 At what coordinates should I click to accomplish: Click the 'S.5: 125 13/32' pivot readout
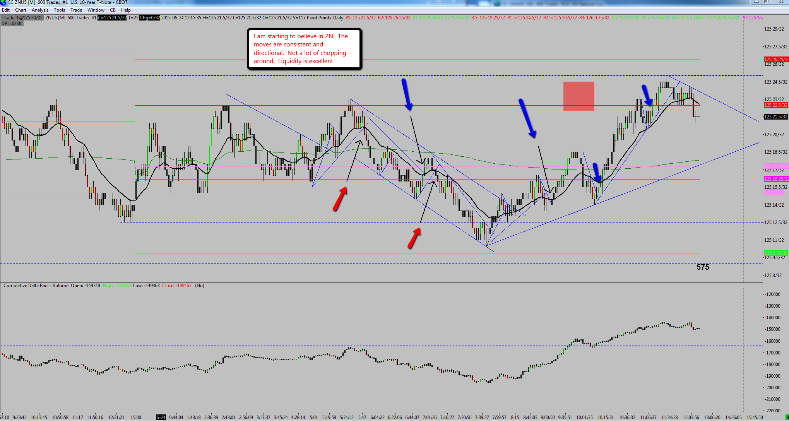point(626,18)
